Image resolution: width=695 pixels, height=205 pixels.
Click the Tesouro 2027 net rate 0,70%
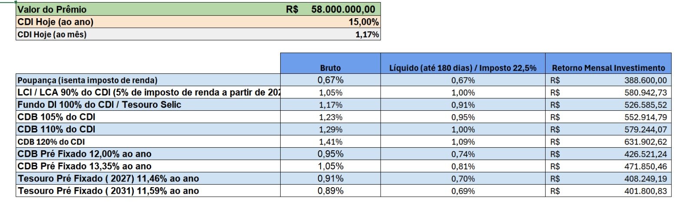(463, 179)
